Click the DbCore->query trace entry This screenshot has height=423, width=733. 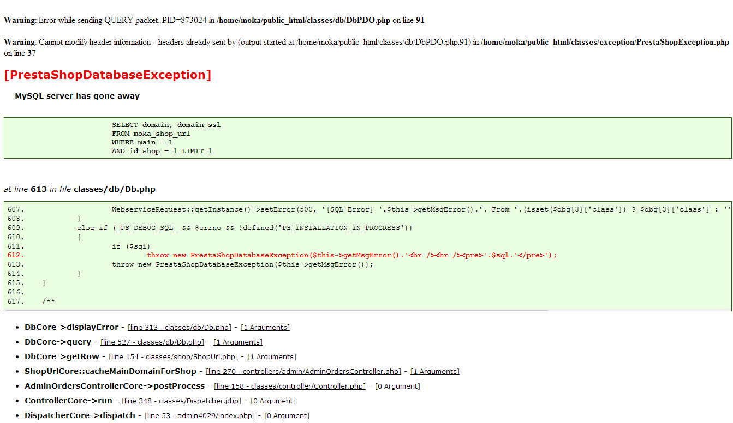point(58,342)
